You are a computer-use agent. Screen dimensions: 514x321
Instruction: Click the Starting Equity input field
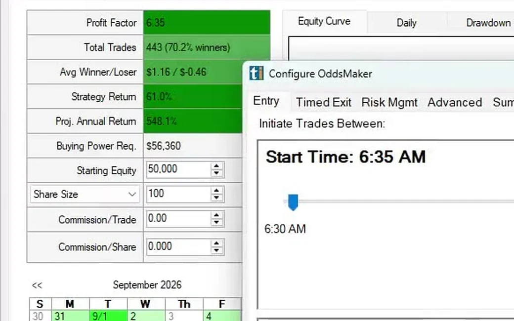click(x=177, y=169)
